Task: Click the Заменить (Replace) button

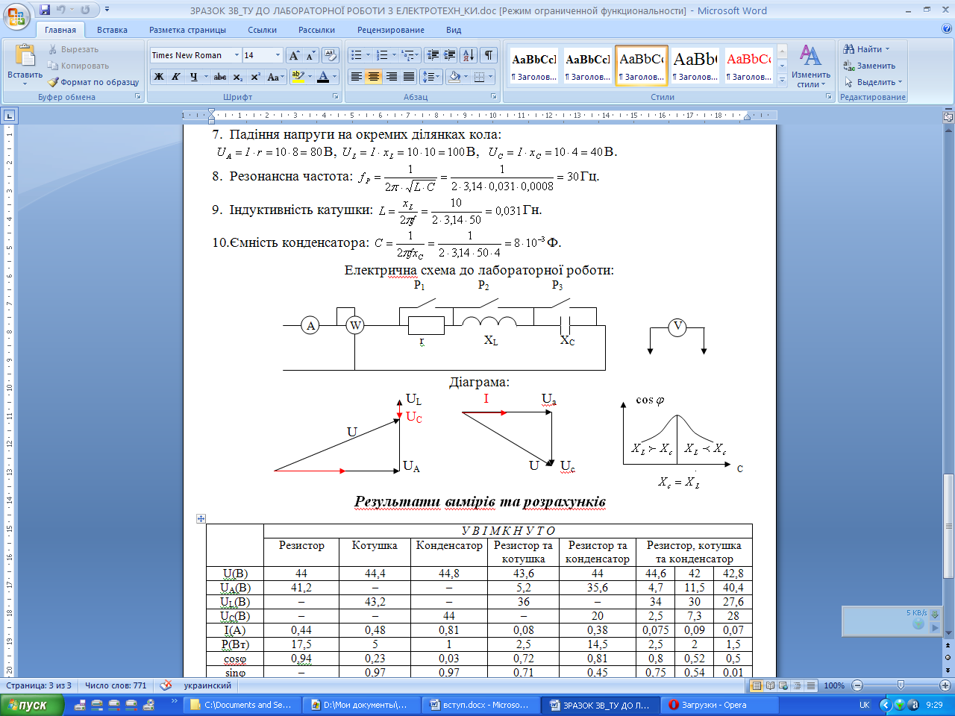Action: click(870, 66)
